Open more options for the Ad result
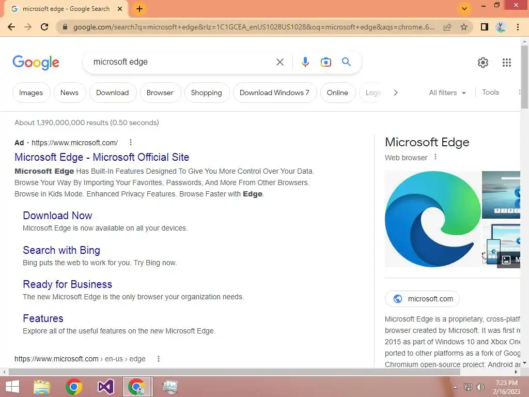The width and height of the screenshot is (529, 397). click(x=131, y=143)
